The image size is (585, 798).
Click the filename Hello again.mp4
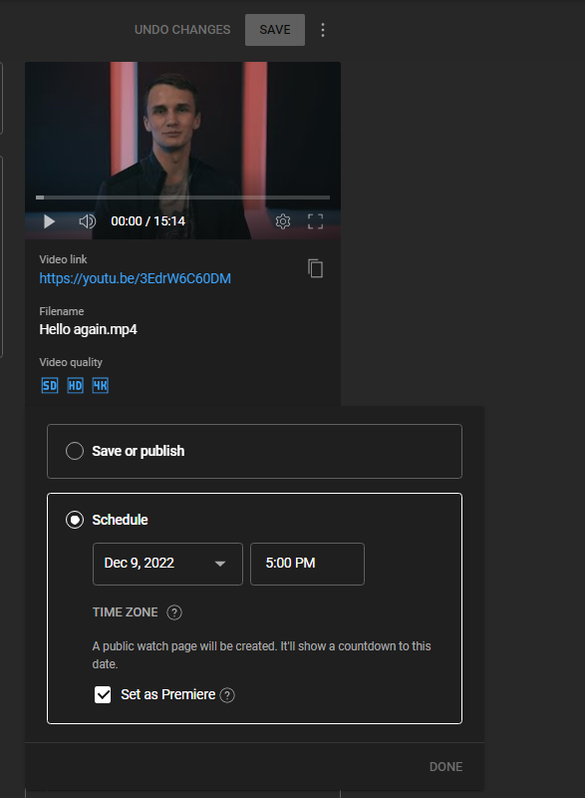pyautogui.click(x=88, y=330)
